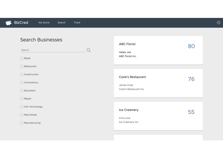Image resolution: width=223 pixels, height=158 pixels.
Task: Select owner name Hailey Joo
Action: point(125,52)
